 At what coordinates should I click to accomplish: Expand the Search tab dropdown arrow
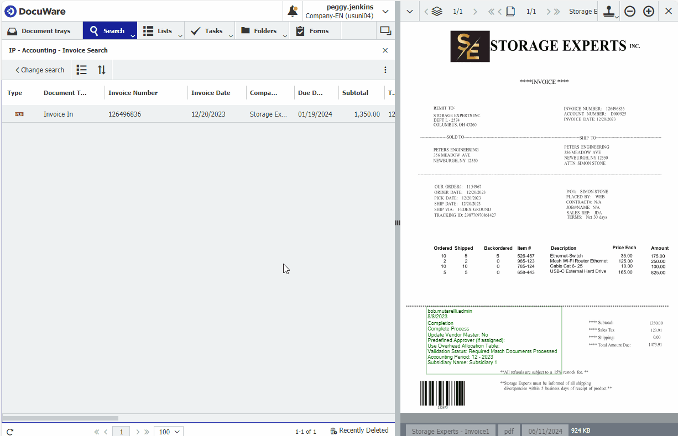pyautogui.click(x=133, y=36)
